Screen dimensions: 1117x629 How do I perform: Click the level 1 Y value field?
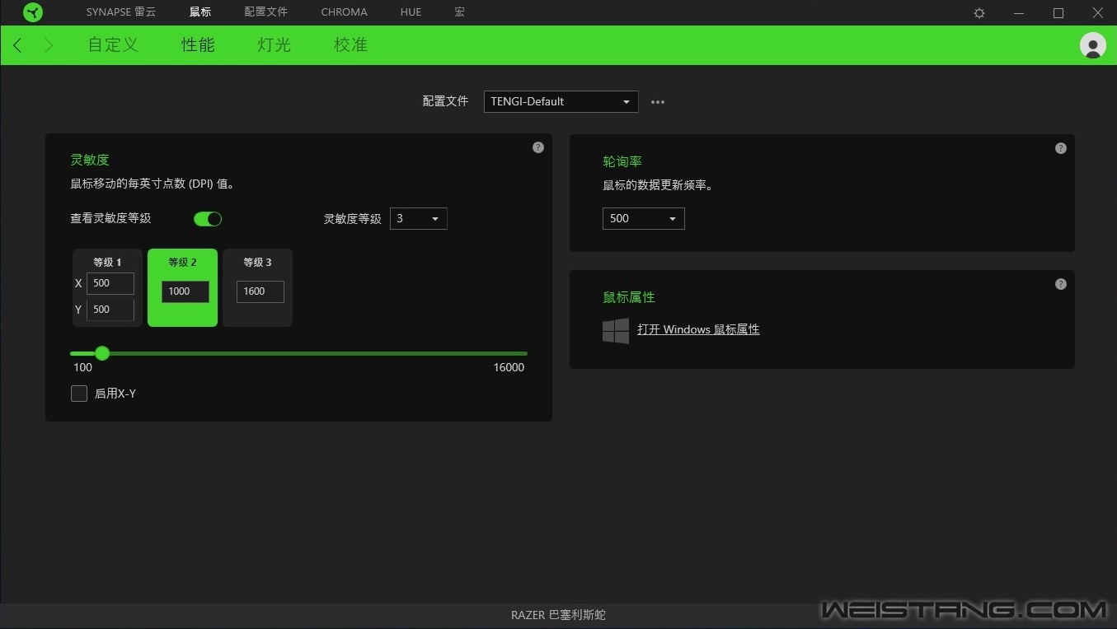click(110, 310)
